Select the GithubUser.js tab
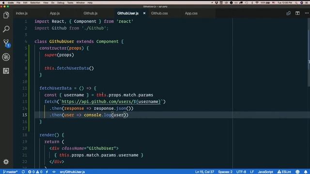 pyautogui.click(x=128, y=13)
